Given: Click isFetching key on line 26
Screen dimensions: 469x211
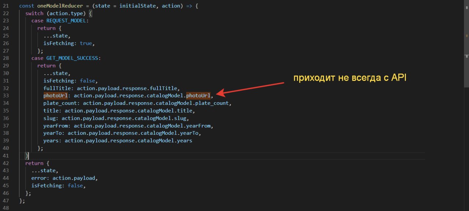Looking at the screenshot, I should point(58,43).
